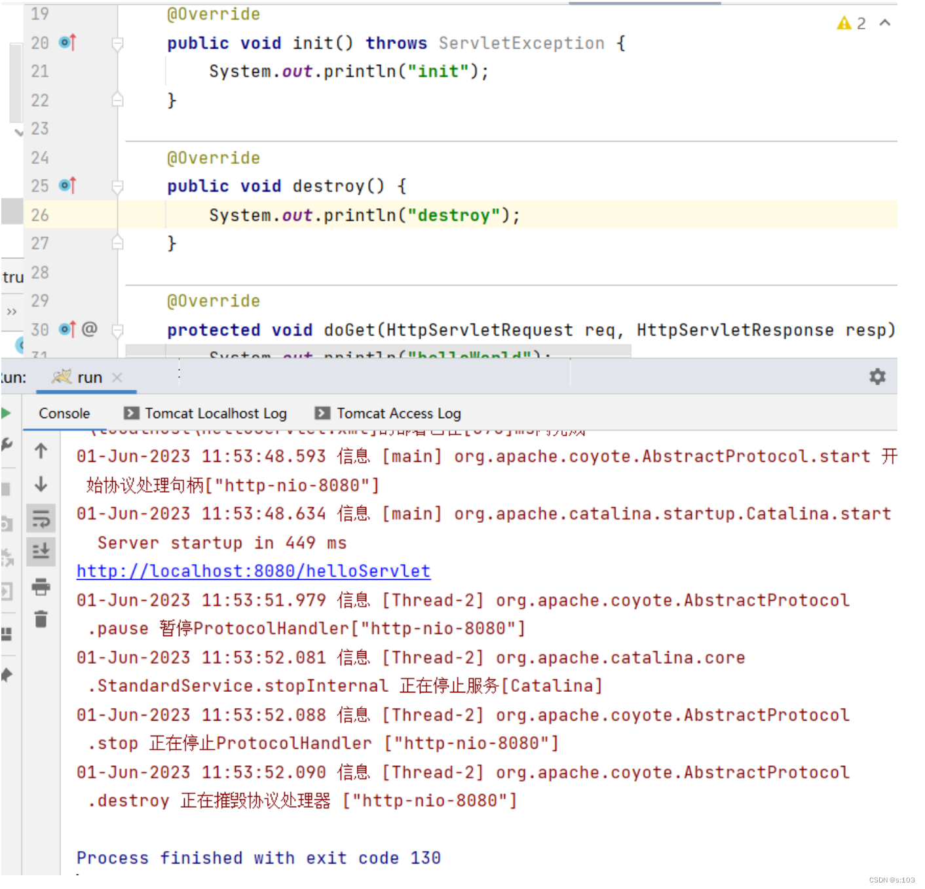Image resolution: width=925 pixels, height=889 pixels.
Task: Click the down arrow in console toolbar
Action: (x=41, y=483)
